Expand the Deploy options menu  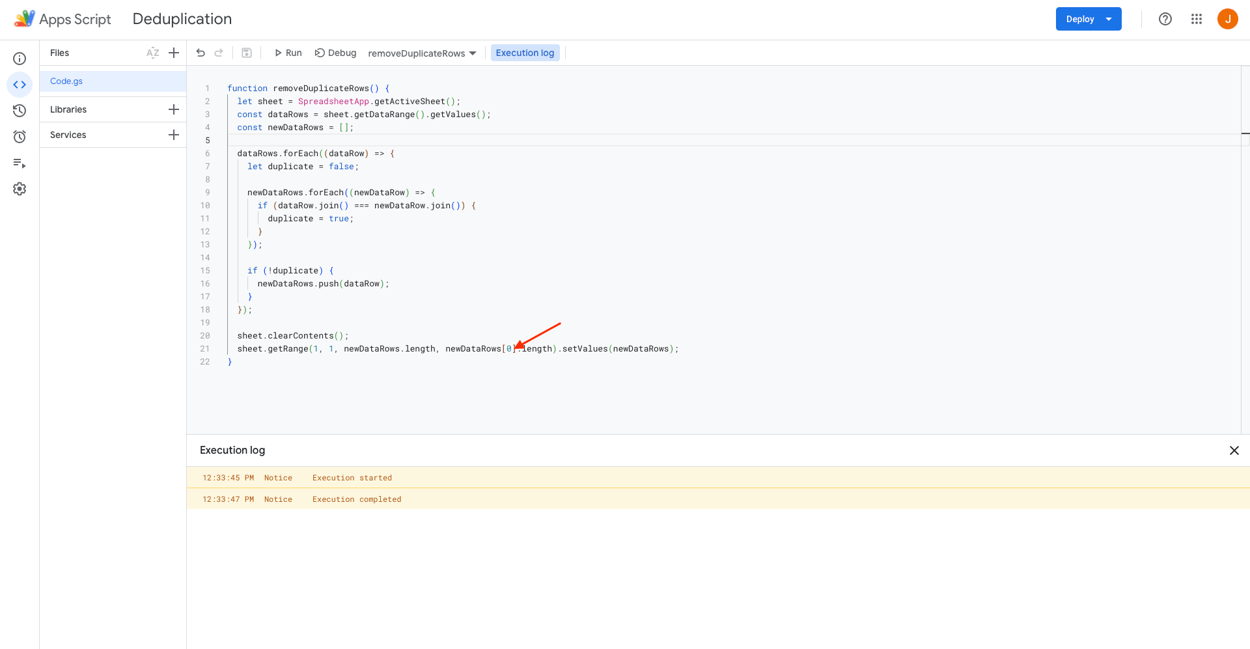point(1110,19)
